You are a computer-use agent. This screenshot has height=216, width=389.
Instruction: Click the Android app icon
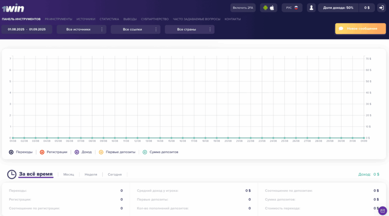[x=266, y=8]
